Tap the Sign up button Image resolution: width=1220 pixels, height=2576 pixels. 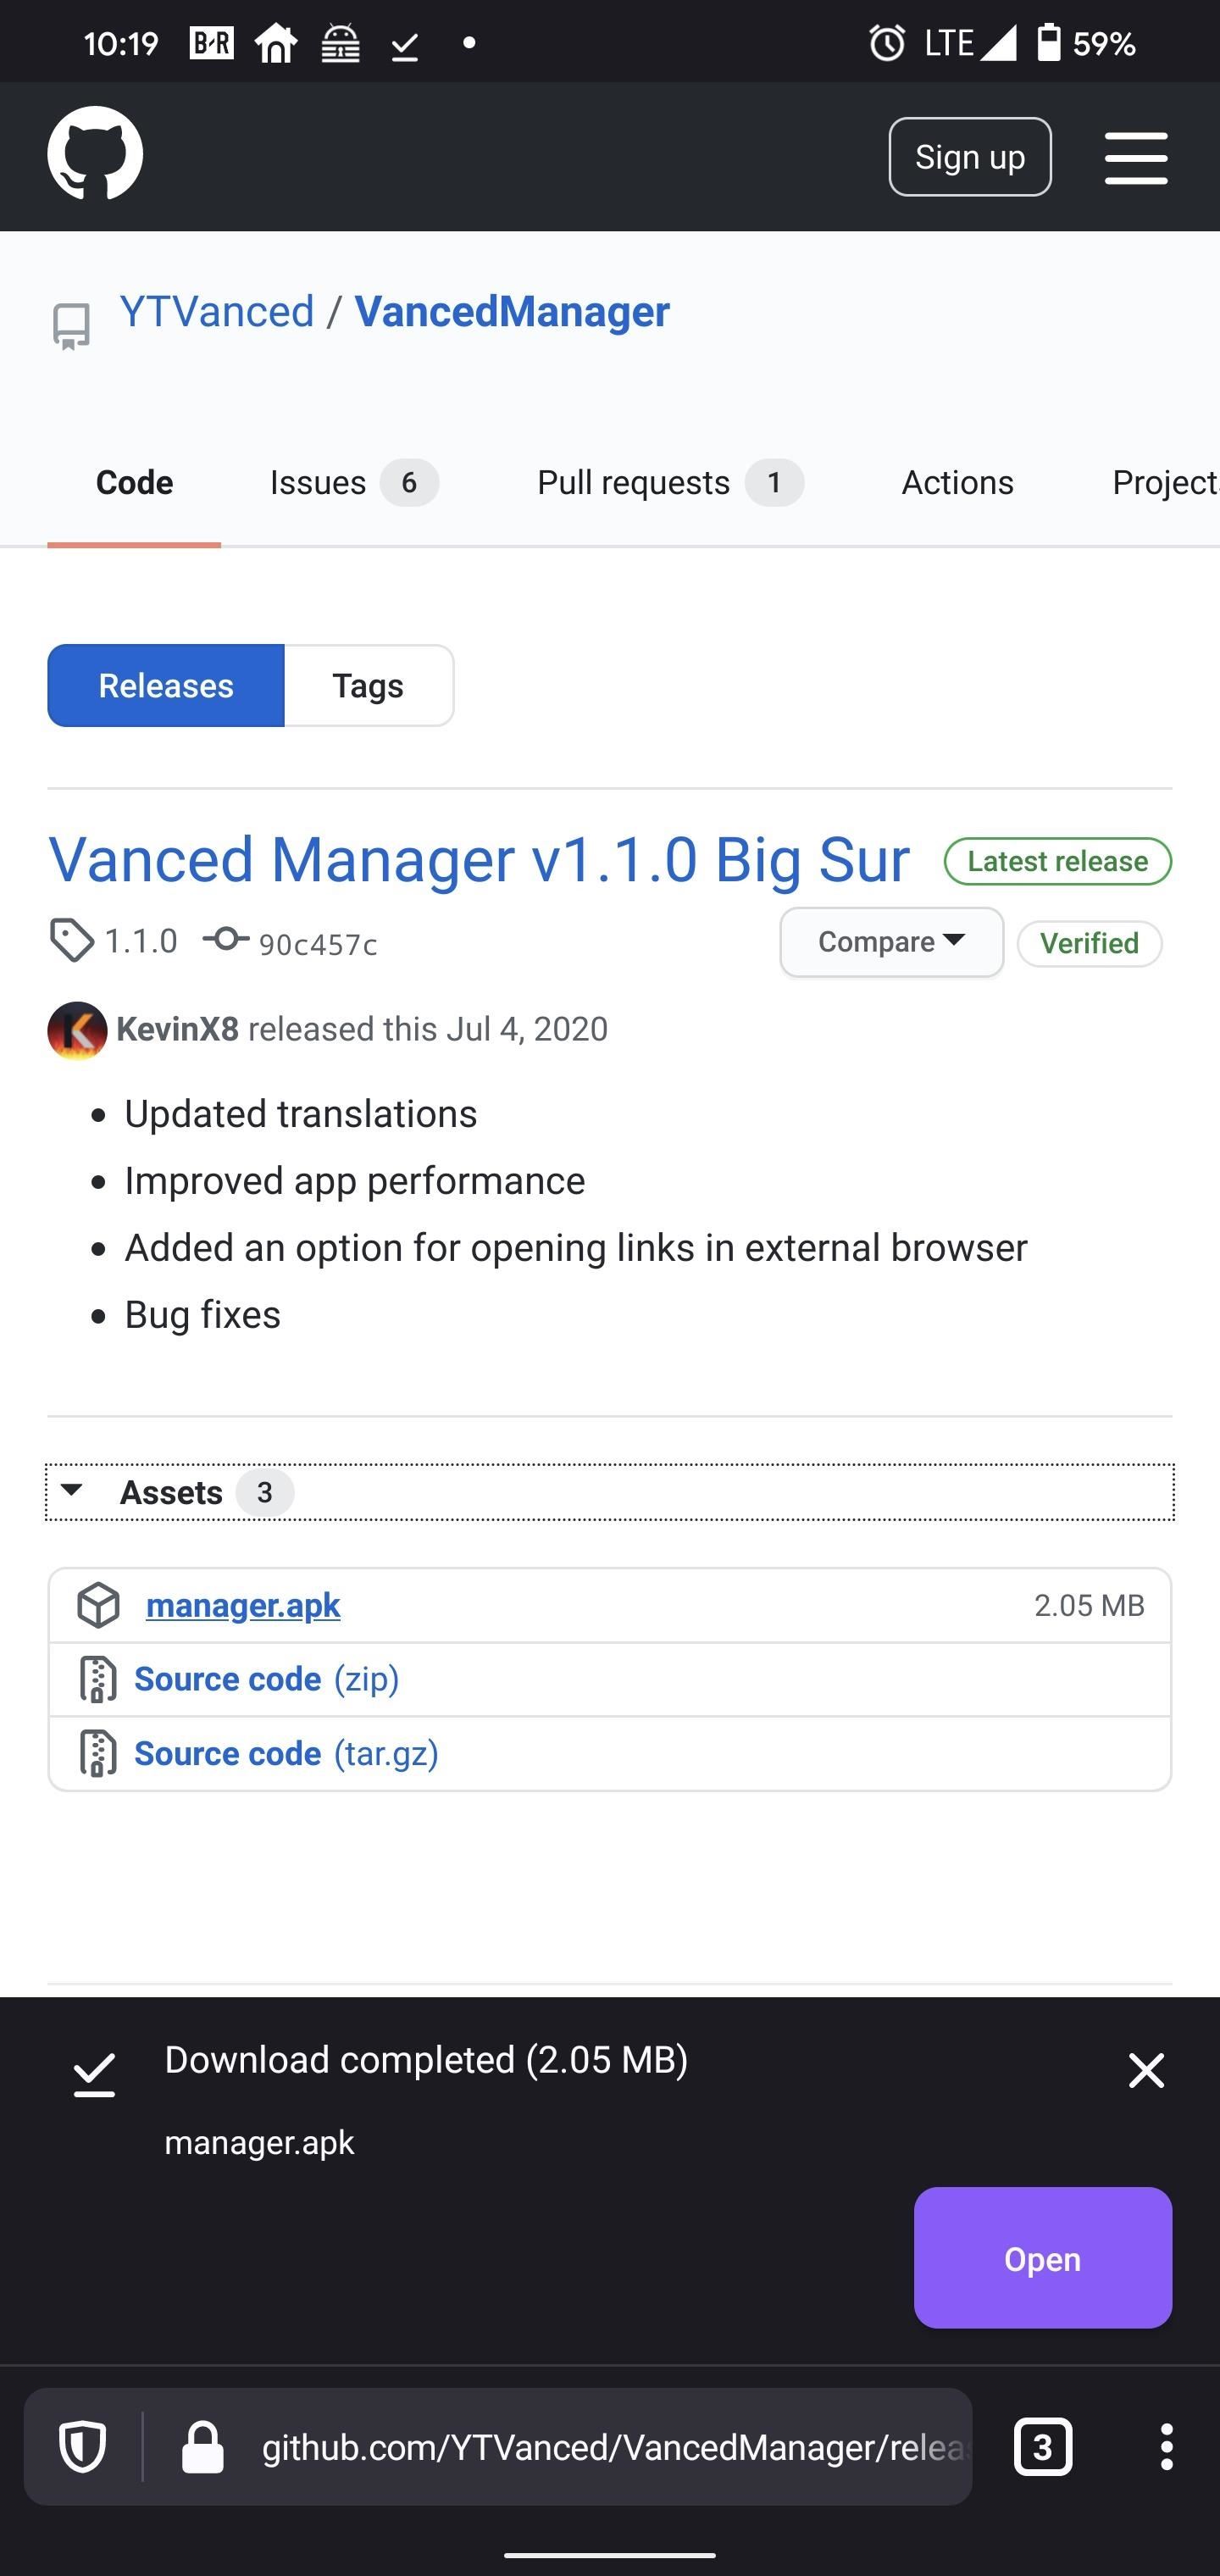click(x=970, y=157)
